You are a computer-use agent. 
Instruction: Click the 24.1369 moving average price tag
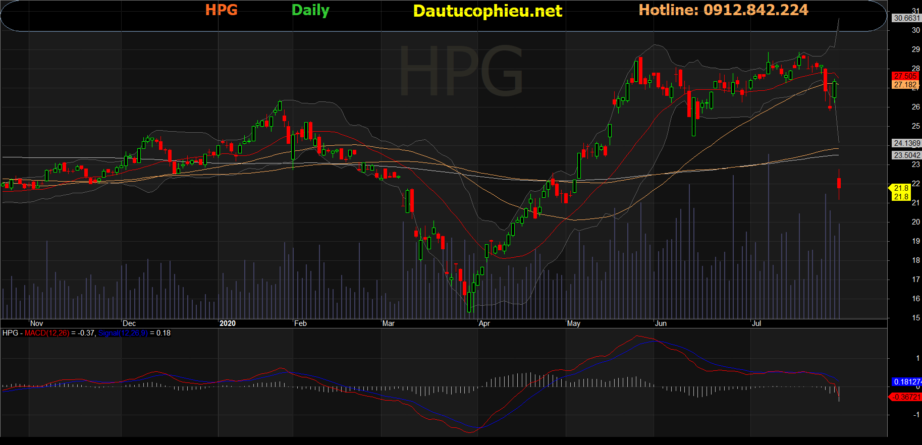tap(906, 143)
